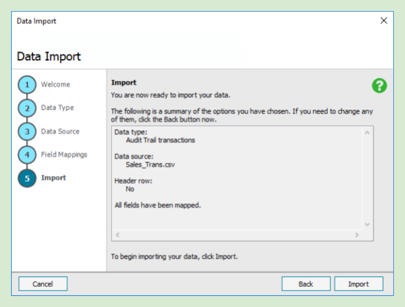Click the horizontal scrollbar left arrow
The width and height of the screenshot is (405, 307).
pyautogui.click(x=118, y=234)
